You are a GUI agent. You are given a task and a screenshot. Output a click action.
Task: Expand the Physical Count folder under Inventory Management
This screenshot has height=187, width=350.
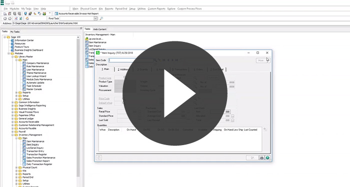point(16,168)
